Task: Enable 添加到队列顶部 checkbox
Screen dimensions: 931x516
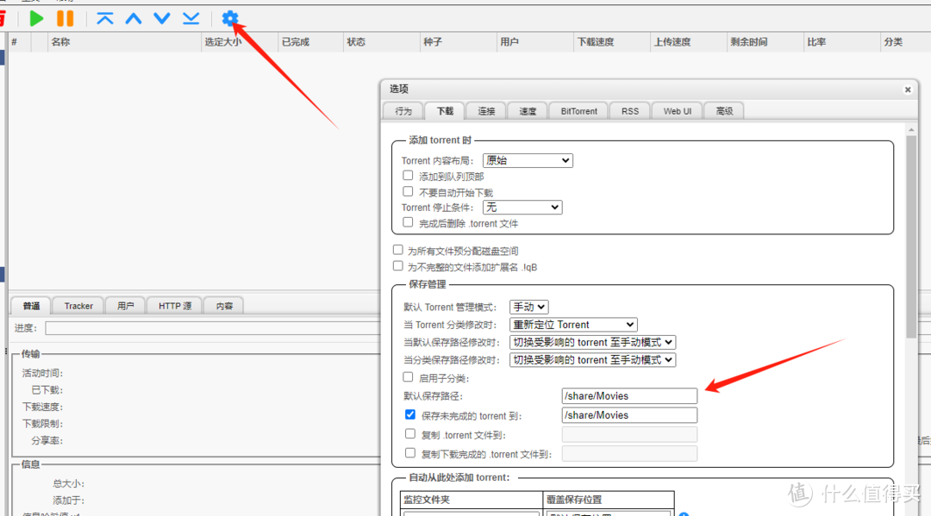Action: 409,175
